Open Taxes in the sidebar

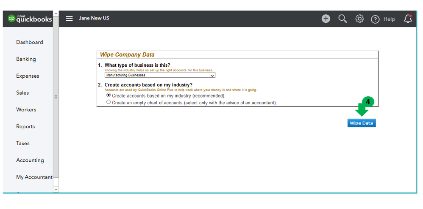(x=22, y=144)
